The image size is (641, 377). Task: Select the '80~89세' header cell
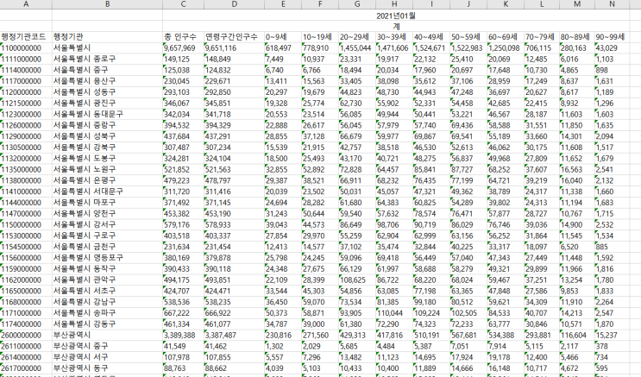pos(577,37)
